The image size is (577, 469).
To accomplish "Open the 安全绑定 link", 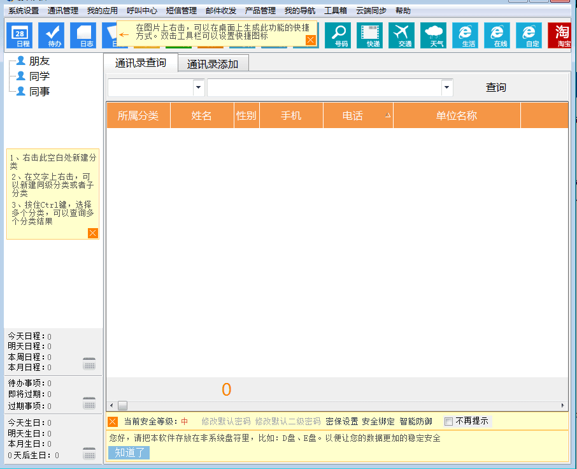I will tap(378, 421).
